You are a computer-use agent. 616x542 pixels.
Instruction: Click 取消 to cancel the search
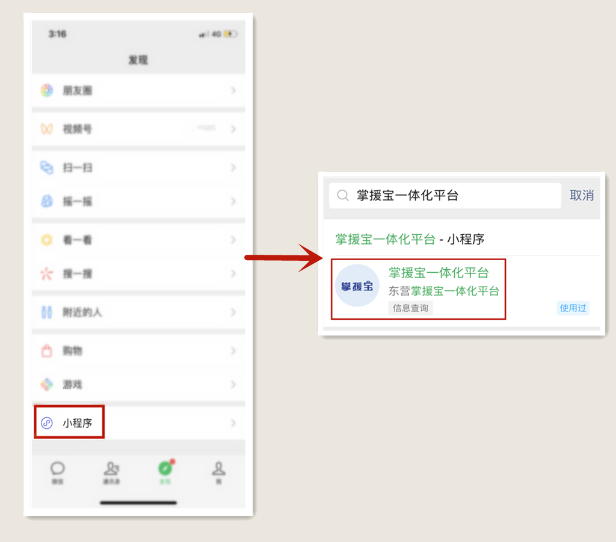tap(582, 196)
